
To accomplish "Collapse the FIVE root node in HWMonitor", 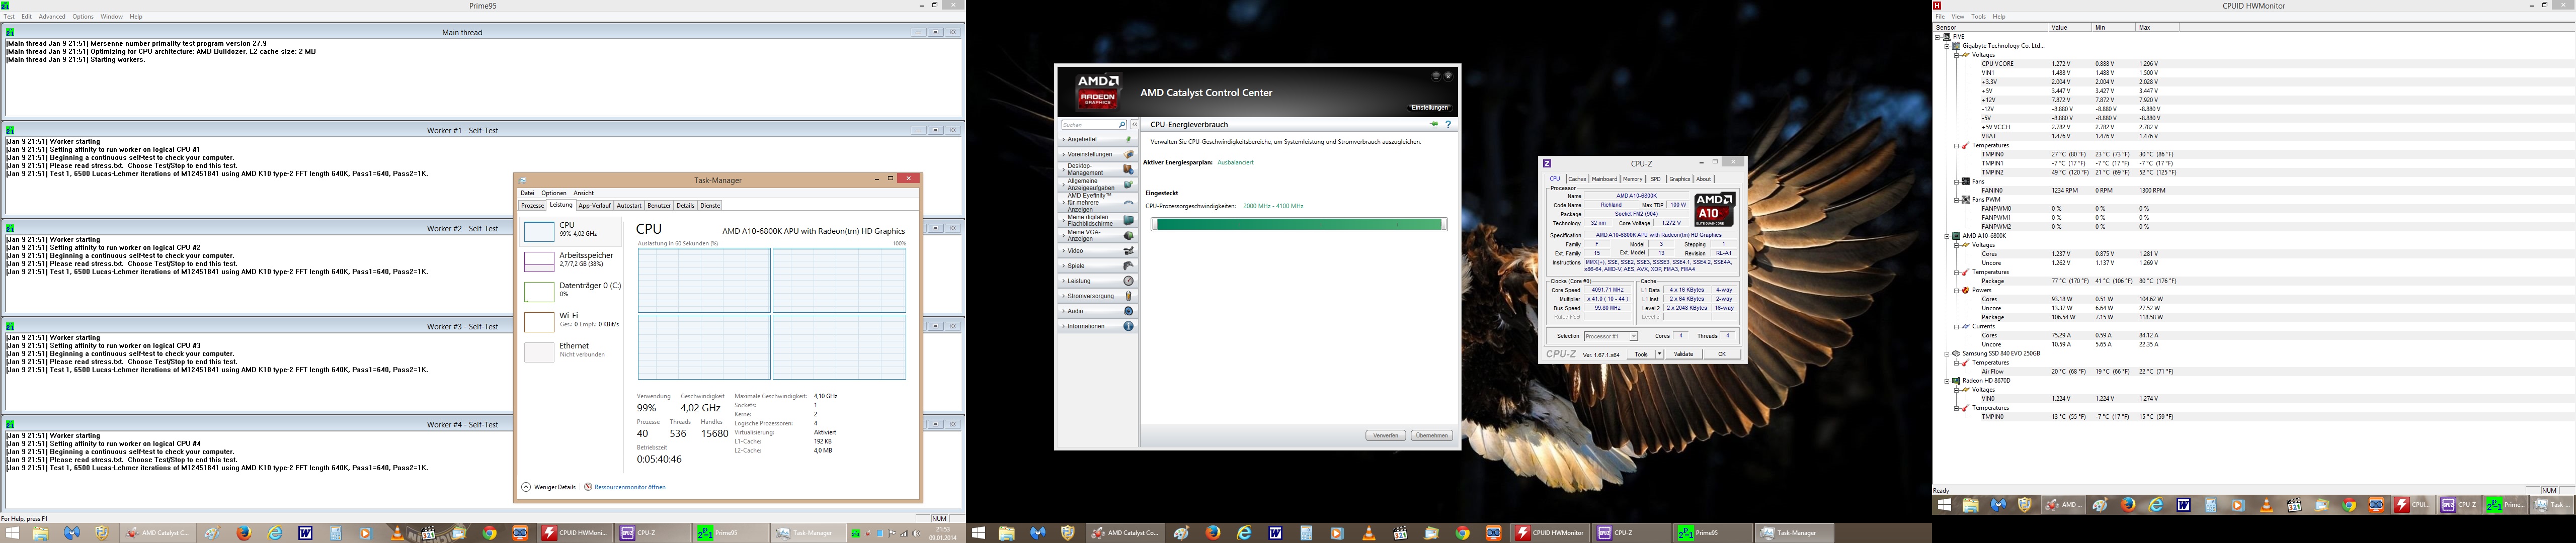I will (x=1938, y=37).
